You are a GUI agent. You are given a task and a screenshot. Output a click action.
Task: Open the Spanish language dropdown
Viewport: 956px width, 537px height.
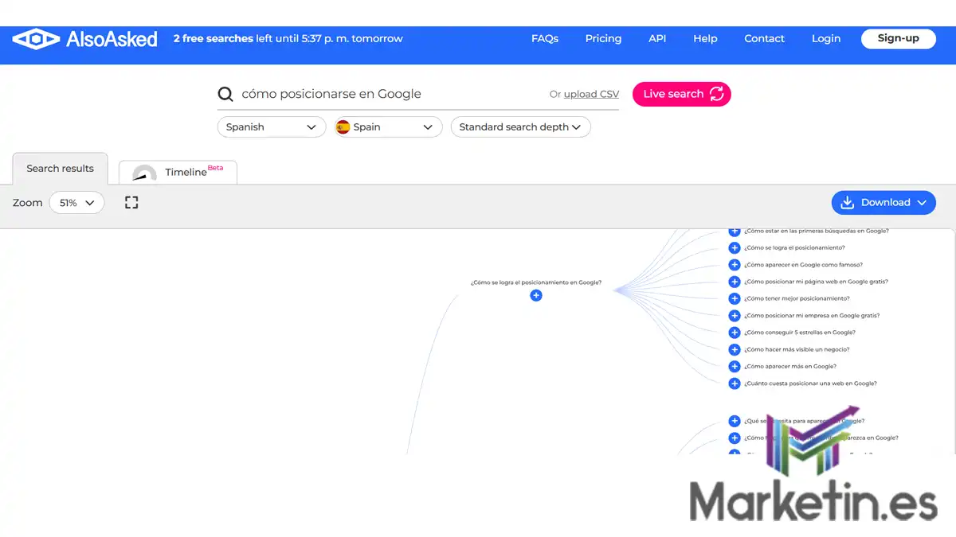271,126
